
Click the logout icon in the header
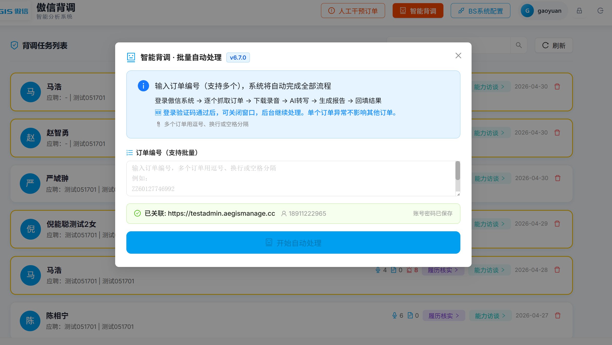tap(600, 11)
